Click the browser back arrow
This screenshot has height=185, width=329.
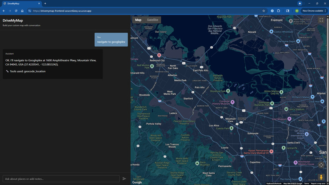[4, 11]
